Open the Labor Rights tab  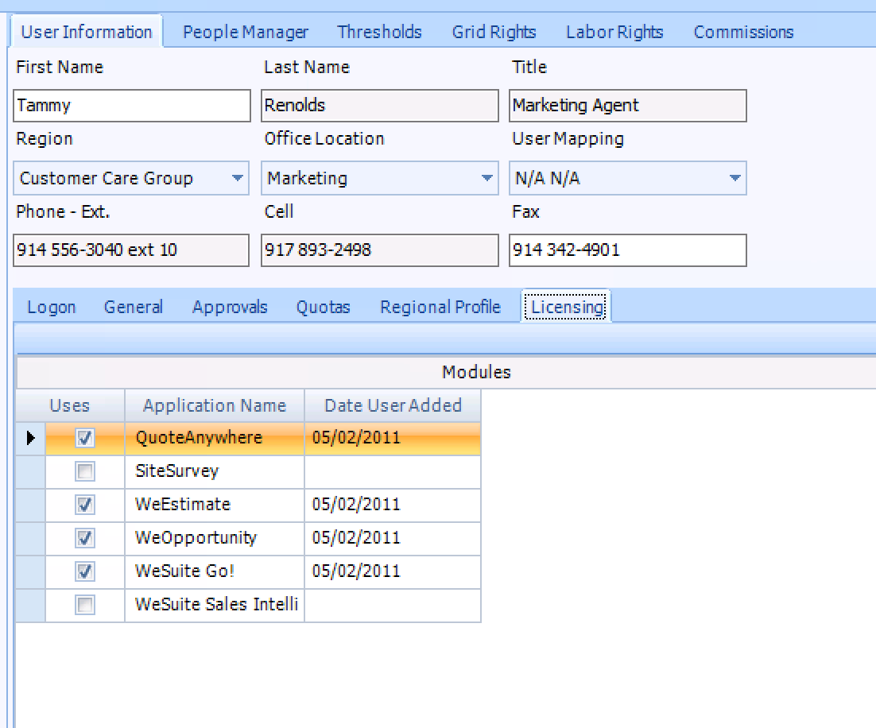614,32
